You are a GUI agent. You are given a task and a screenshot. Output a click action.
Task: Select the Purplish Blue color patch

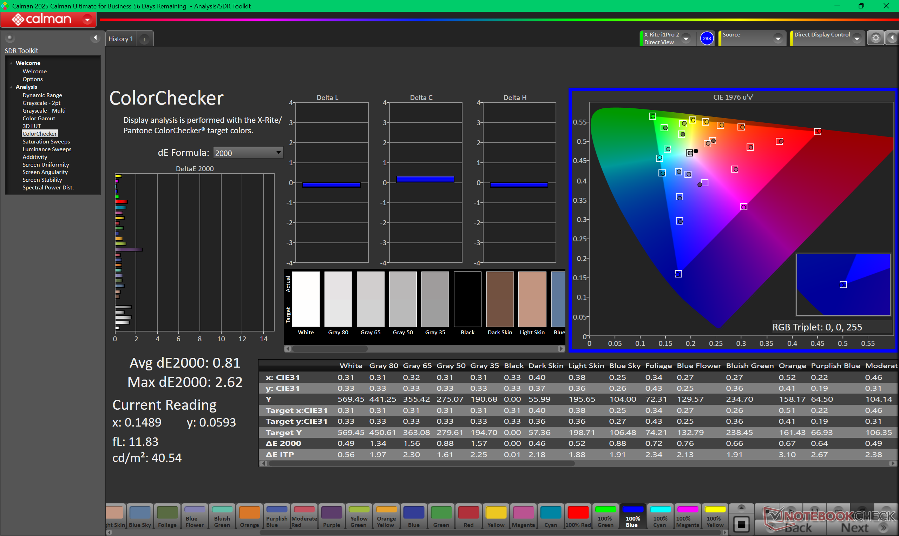tap(276, 516)
